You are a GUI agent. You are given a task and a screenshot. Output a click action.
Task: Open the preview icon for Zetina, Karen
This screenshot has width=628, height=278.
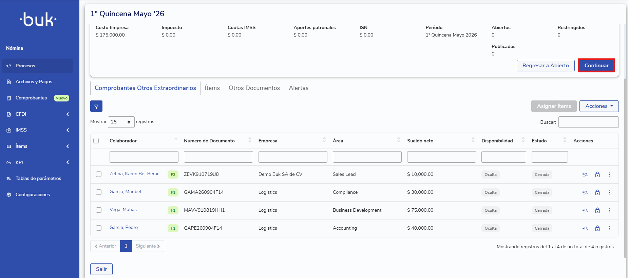[x=585, y=175]
